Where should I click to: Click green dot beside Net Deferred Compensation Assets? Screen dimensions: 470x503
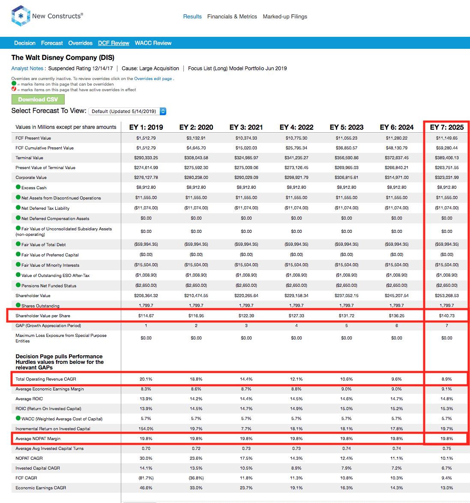pos(18,218)
